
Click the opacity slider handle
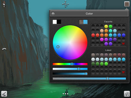click(x=108, y=78)
